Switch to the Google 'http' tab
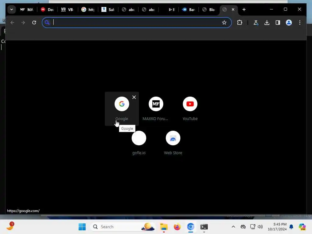The image size is (312, 234). (88, 9)
